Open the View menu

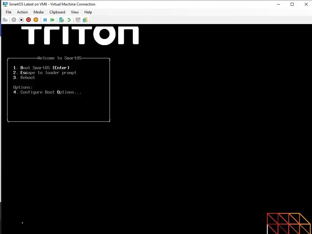click(x=75, y=12)
